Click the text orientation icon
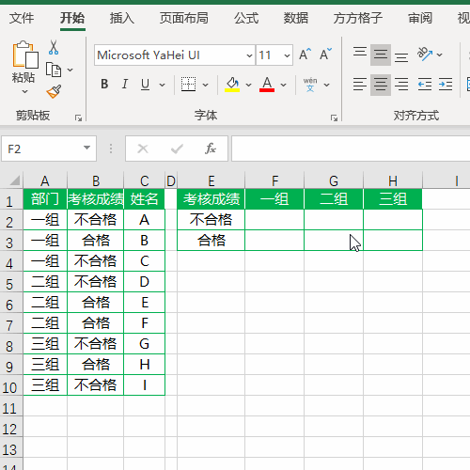 pos(425,54)
